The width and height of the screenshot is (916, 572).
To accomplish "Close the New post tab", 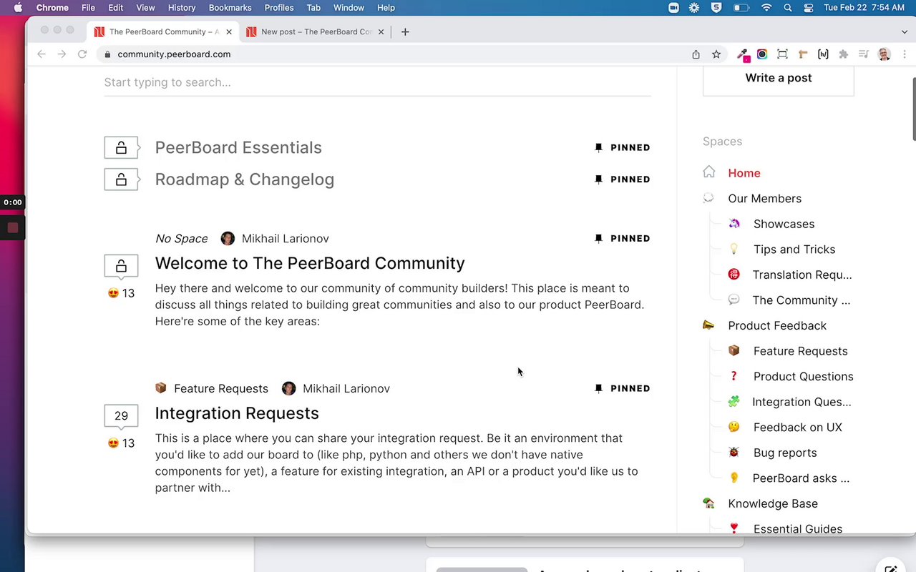I will point(381,31).
